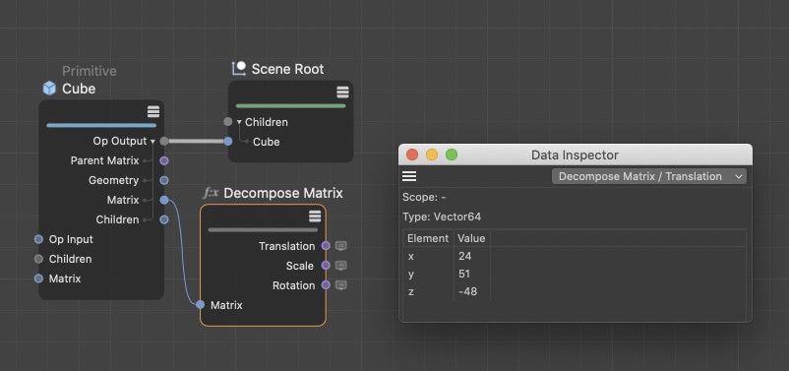Open the Decompose Matrix / Translation dropdown
The height and width of the screenshot is (371, 789).
click(648, 177)
